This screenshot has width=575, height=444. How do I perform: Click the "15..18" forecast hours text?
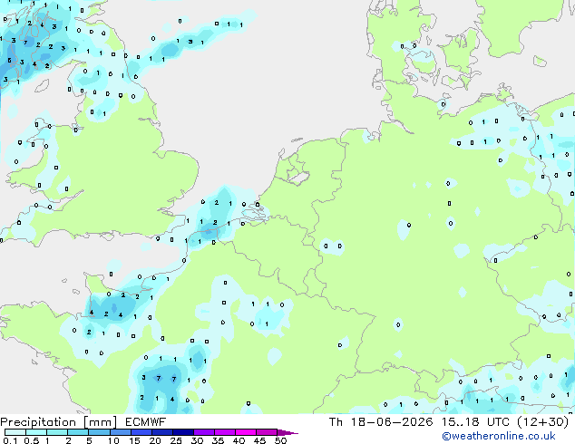coord(461,422)
